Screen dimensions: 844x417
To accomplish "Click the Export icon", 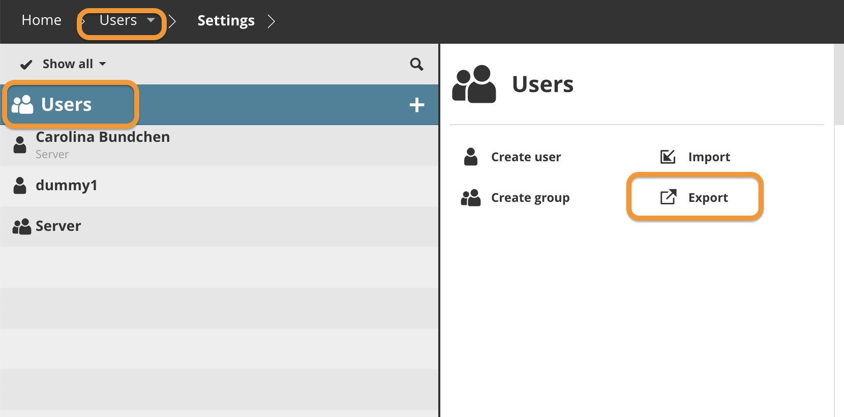I will tap(668, 197).
